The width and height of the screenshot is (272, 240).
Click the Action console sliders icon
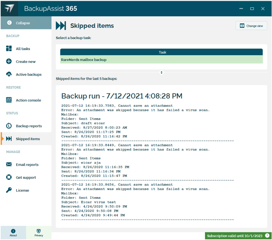(x=9, y=100)
